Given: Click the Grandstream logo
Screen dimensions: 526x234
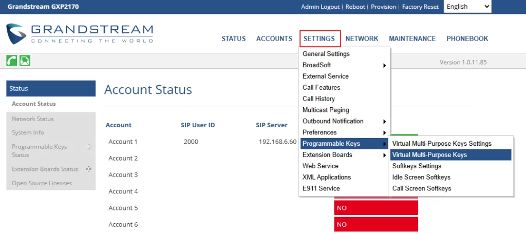Looking at the screenshot, I should coord(80,33).
